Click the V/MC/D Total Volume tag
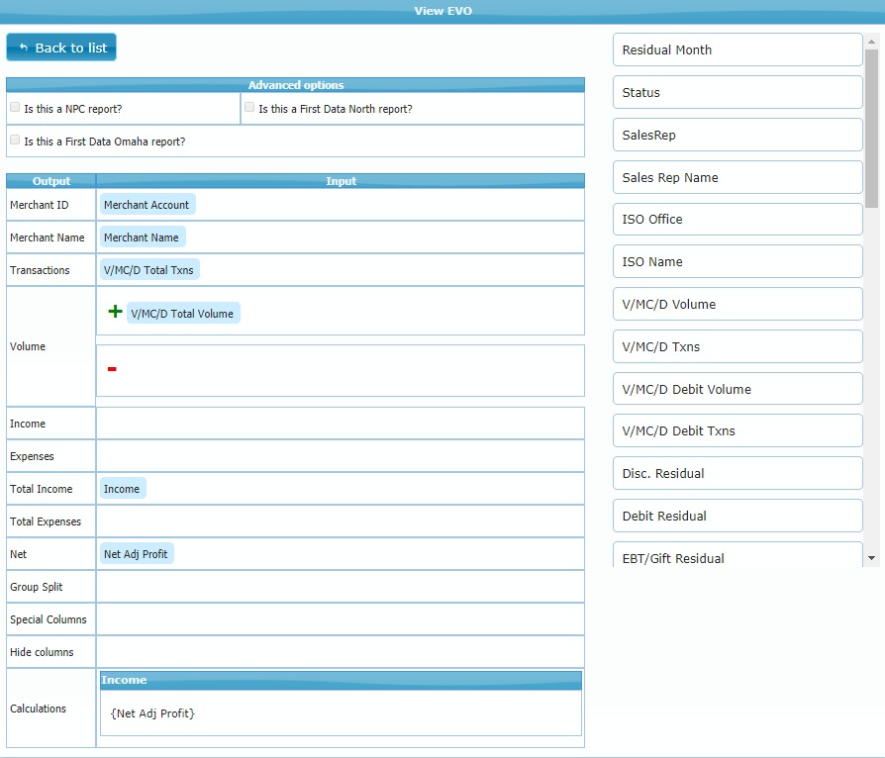This screenshot has width=885, height=758. [182, 314]
